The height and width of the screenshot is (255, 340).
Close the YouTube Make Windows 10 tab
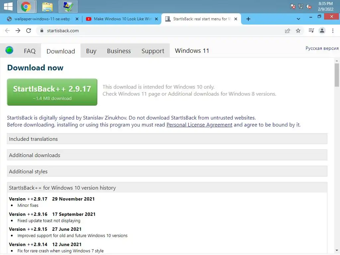tap(156, 19)
